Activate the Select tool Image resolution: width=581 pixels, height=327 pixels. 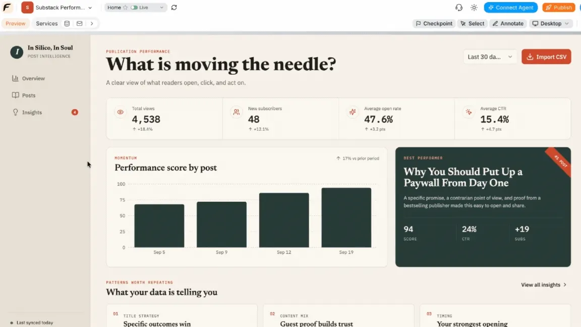point(473,23)
